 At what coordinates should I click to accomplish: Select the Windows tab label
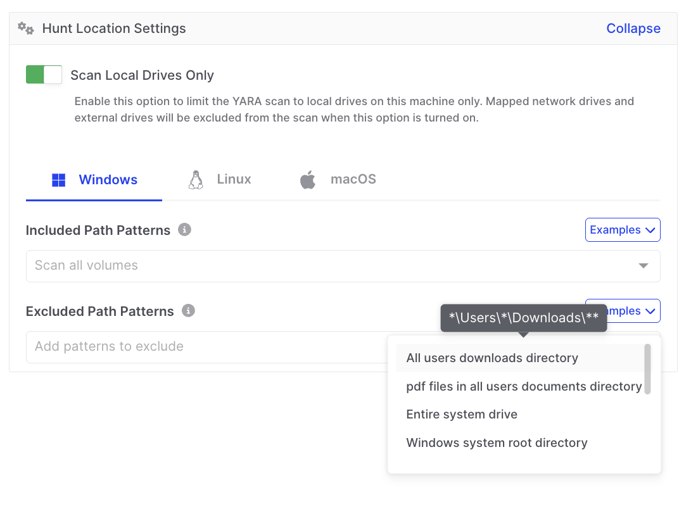pyautogui.click(x=108, y=180)
